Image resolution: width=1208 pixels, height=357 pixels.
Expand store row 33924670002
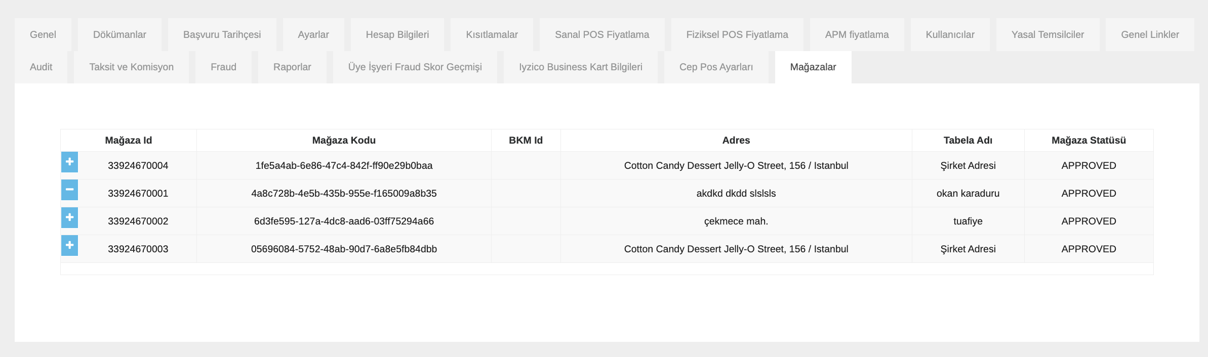tap(70, 217)
